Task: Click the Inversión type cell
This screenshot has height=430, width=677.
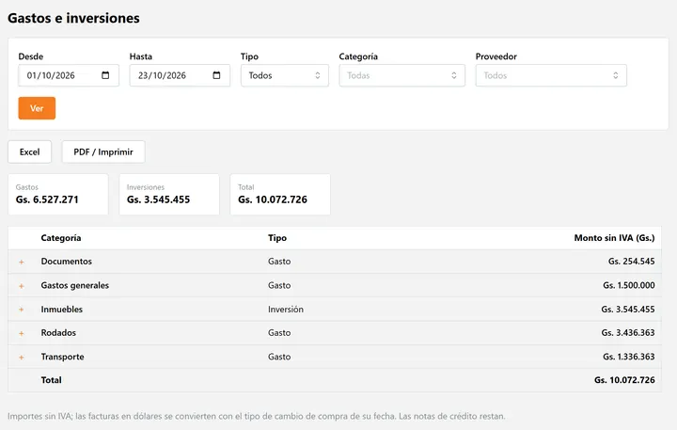Action: 286,309
